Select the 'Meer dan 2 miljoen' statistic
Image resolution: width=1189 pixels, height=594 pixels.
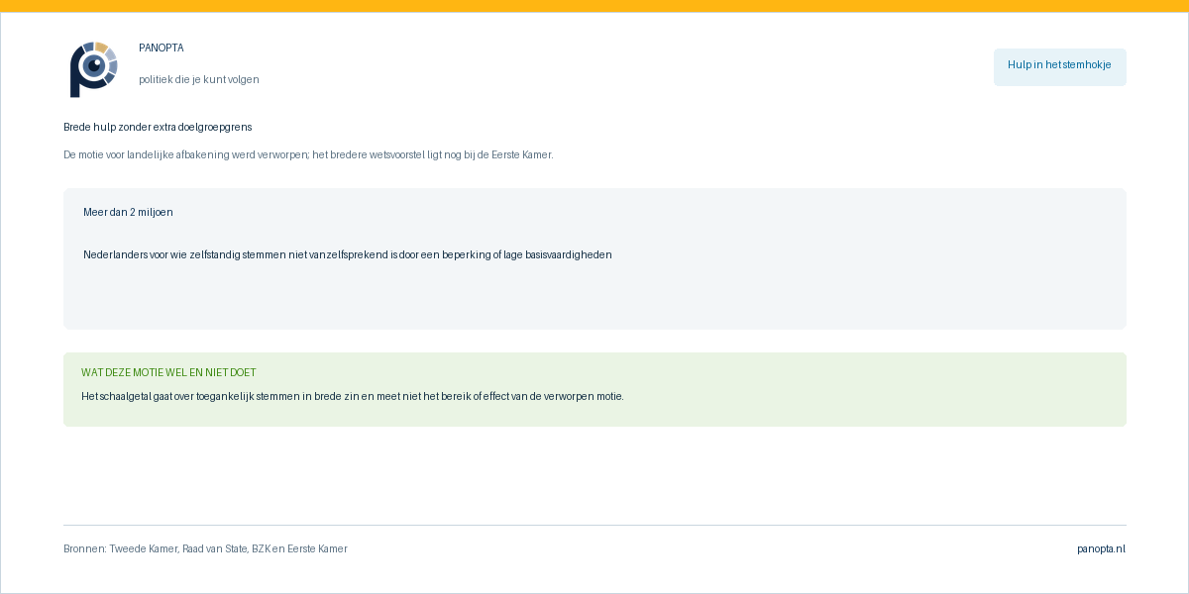[x=128, y=212]
